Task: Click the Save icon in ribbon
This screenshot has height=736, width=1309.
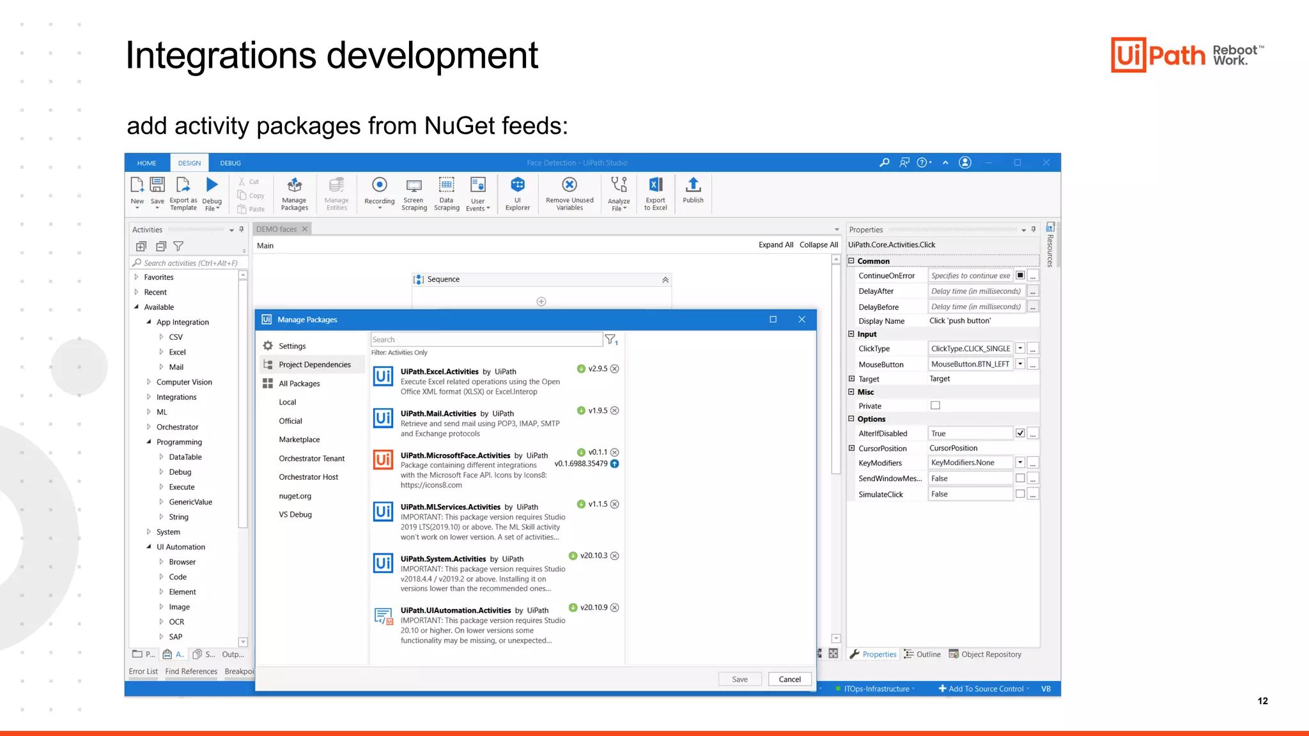Action: pyautogui.click(x=157, y=186)
